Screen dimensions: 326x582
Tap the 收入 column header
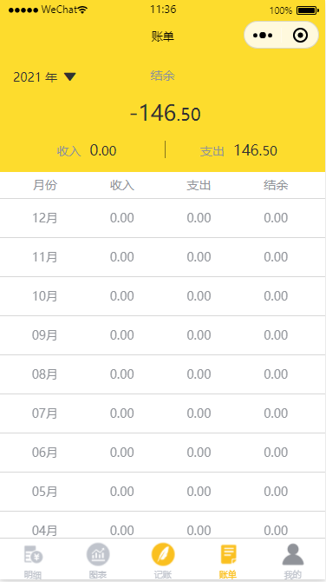click(x=122, y=185)
